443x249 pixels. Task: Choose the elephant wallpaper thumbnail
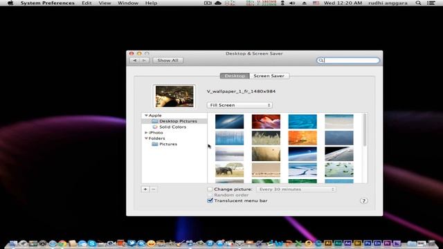click(x=229, y=170)
